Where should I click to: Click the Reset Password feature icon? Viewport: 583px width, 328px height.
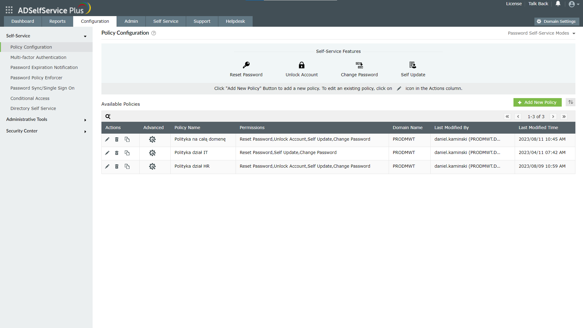246,65
